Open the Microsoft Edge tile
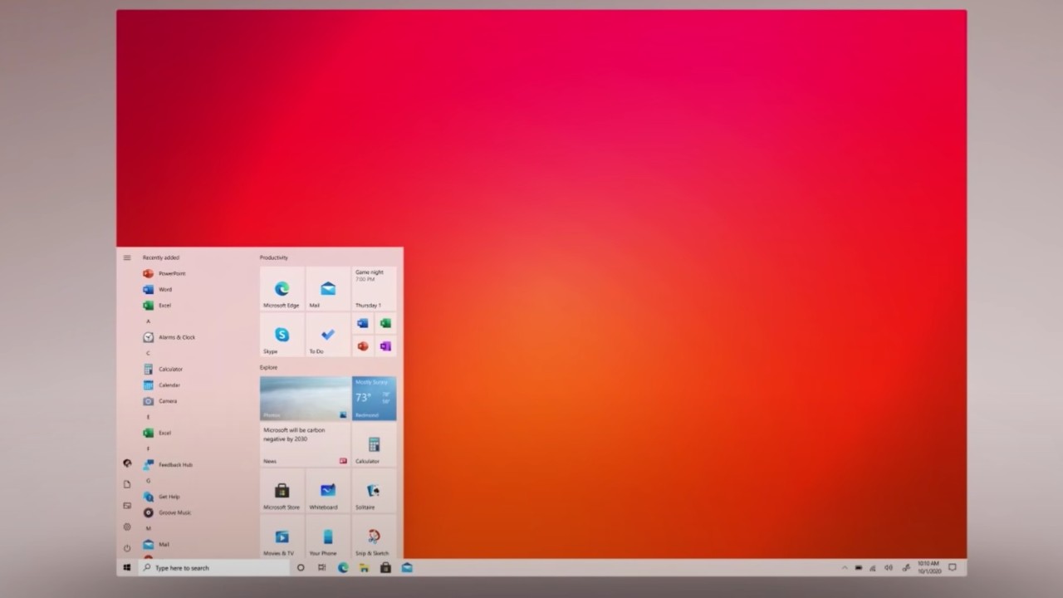 [282, 289]
